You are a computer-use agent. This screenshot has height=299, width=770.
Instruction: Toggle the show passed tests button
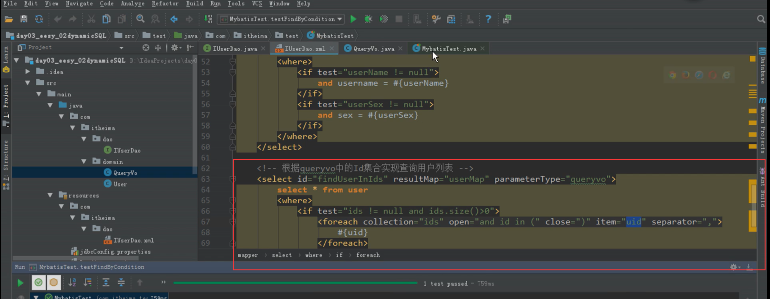39,282
